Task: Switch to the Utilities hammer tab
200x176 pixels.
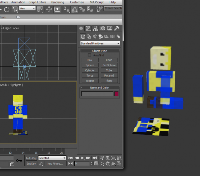Action: pyautogui.click(x=117, y=28)
